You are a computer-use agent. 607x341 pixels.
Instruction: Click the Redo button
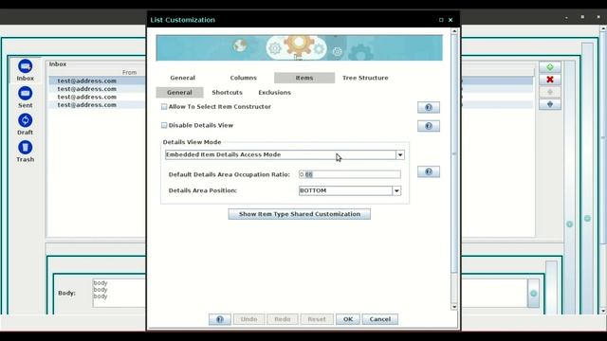pyautogui.click(x=283, y=319)
